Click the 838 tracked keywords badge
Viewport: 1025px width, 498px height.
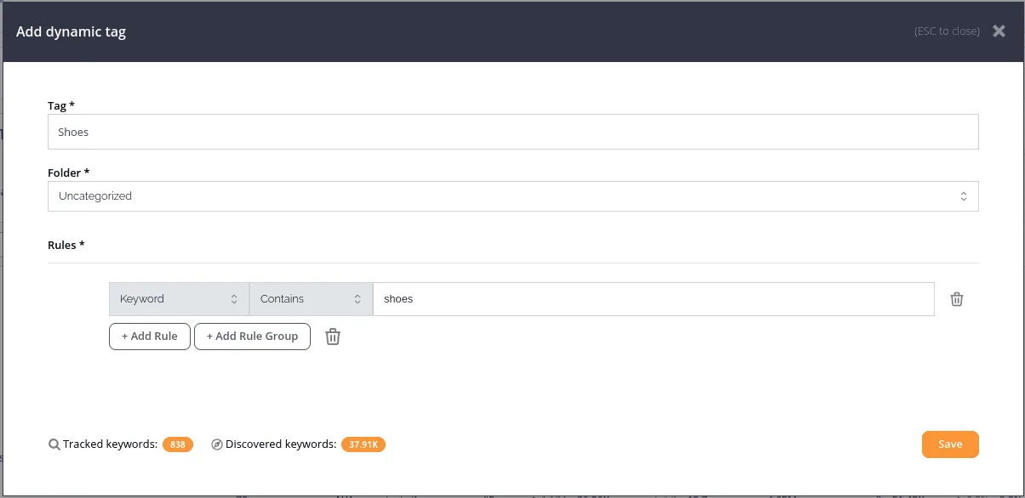178,444
